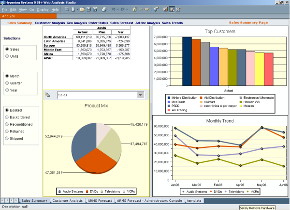Select the Analyze chart mode icon

click(x=172, y=9)
